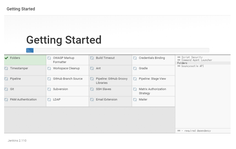Click the green checkmark next to Folders
236x149 pixels.
coord(6,58)
